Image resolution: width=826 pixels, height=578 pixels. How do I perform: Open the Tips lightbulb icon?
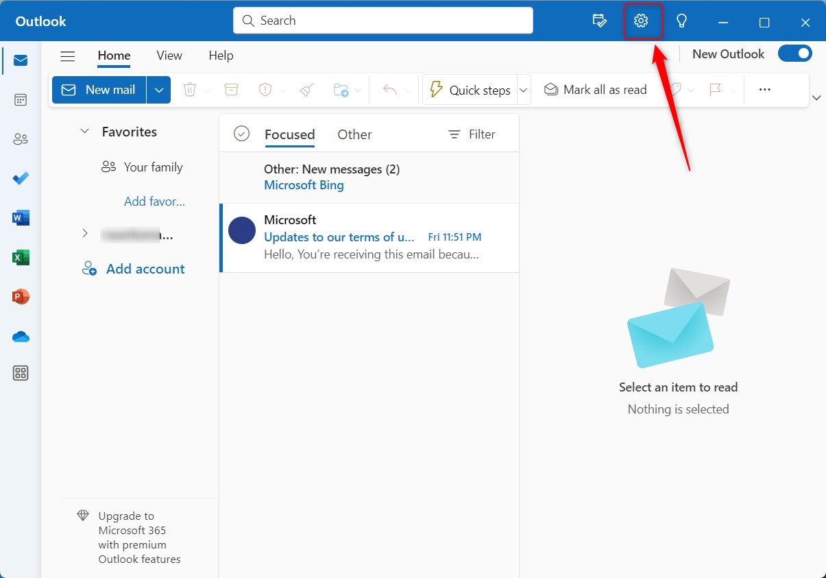(x=681, y=21)
